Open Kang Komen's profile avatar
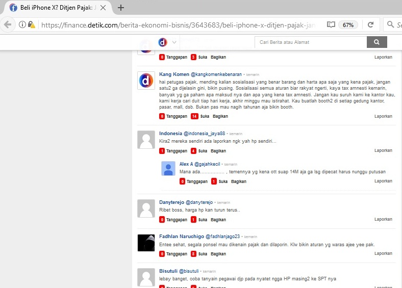The width and height of the screenshot is (402, 288). click(x=146, y=81)
